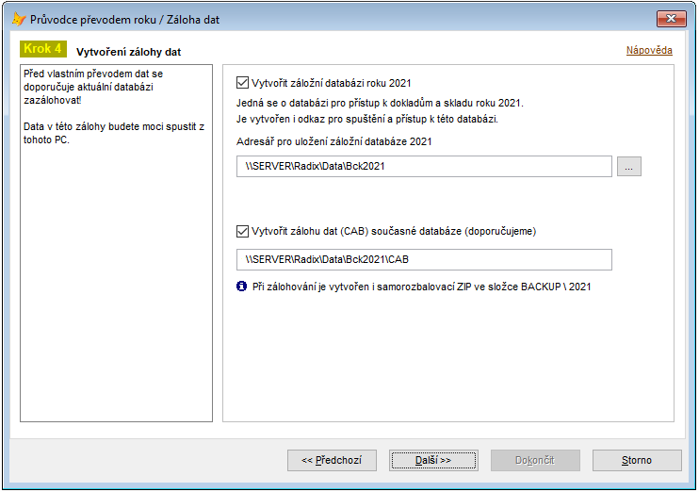Open the Nápověda help link

pyautogui.click(x=649, y=50)
